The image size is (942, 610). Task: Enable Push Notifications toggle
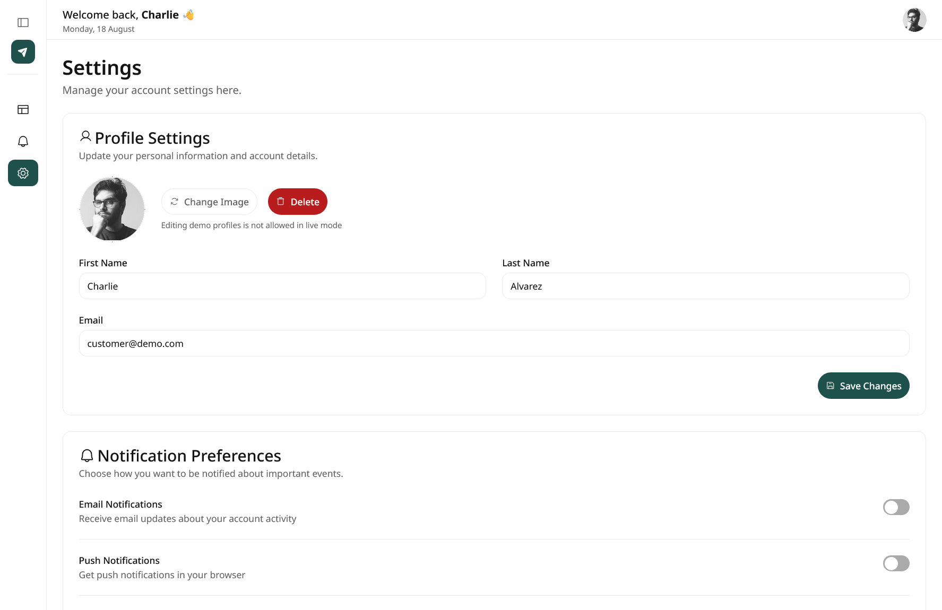point(896,563)
